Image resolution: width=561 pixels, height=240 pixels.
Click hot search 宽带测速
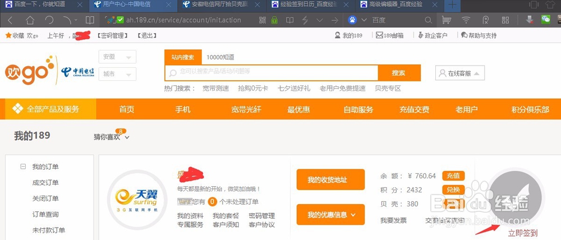215,89
